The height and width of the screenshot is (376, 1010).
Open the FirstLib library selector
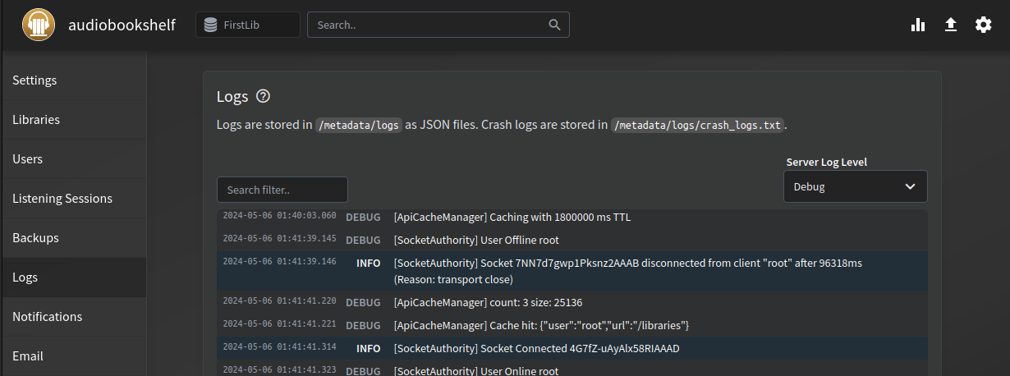click(248, 25)
